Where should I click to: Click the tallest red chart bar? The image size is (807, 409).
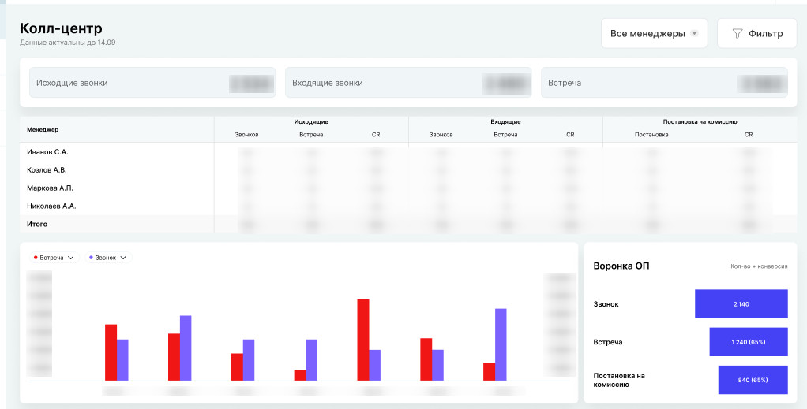tap(363, 340)
